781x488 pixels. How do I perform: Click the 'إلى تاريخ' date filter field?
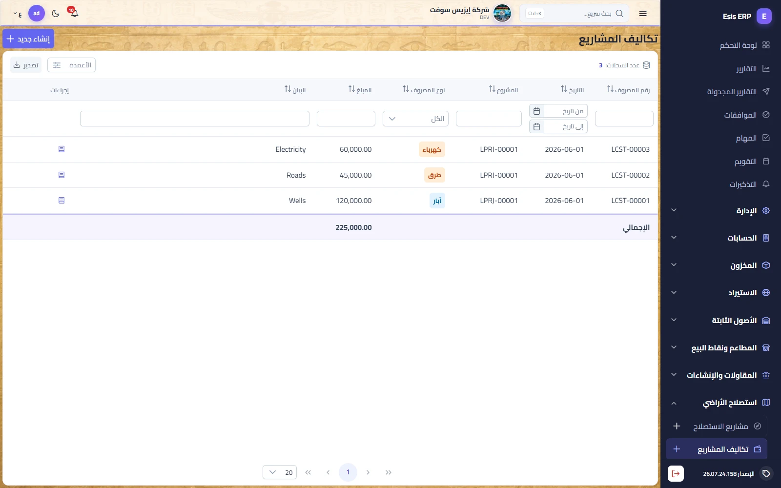pyautogui.click(x=566, y=127)
